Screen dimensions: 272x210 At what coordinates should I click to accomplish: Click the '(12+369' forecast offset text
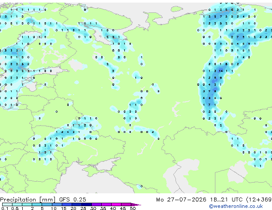point(259,200)
